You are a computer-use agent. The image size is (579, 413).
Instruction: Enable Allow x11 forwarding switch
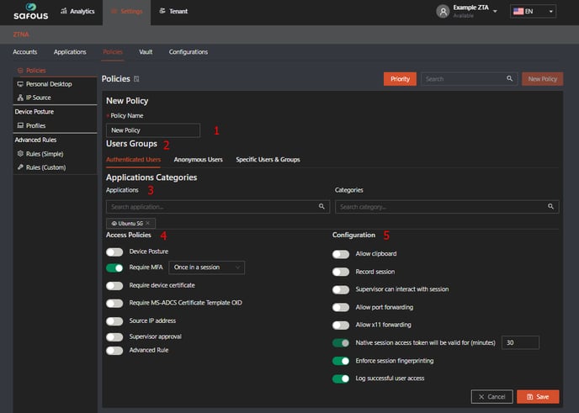[341, 326]
